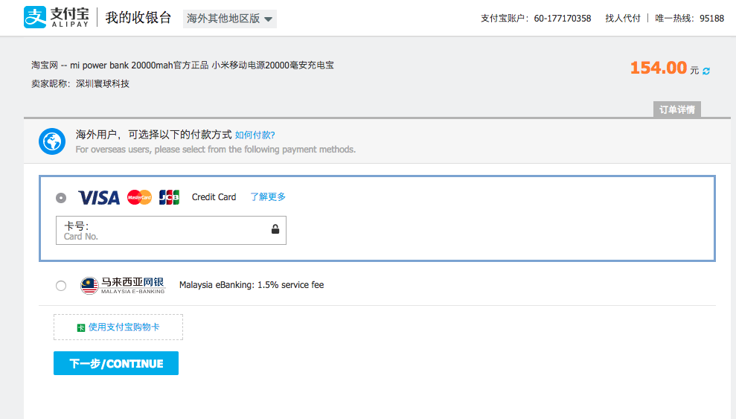
Task: Click the blue globe icon
Action: pos(52,141)
